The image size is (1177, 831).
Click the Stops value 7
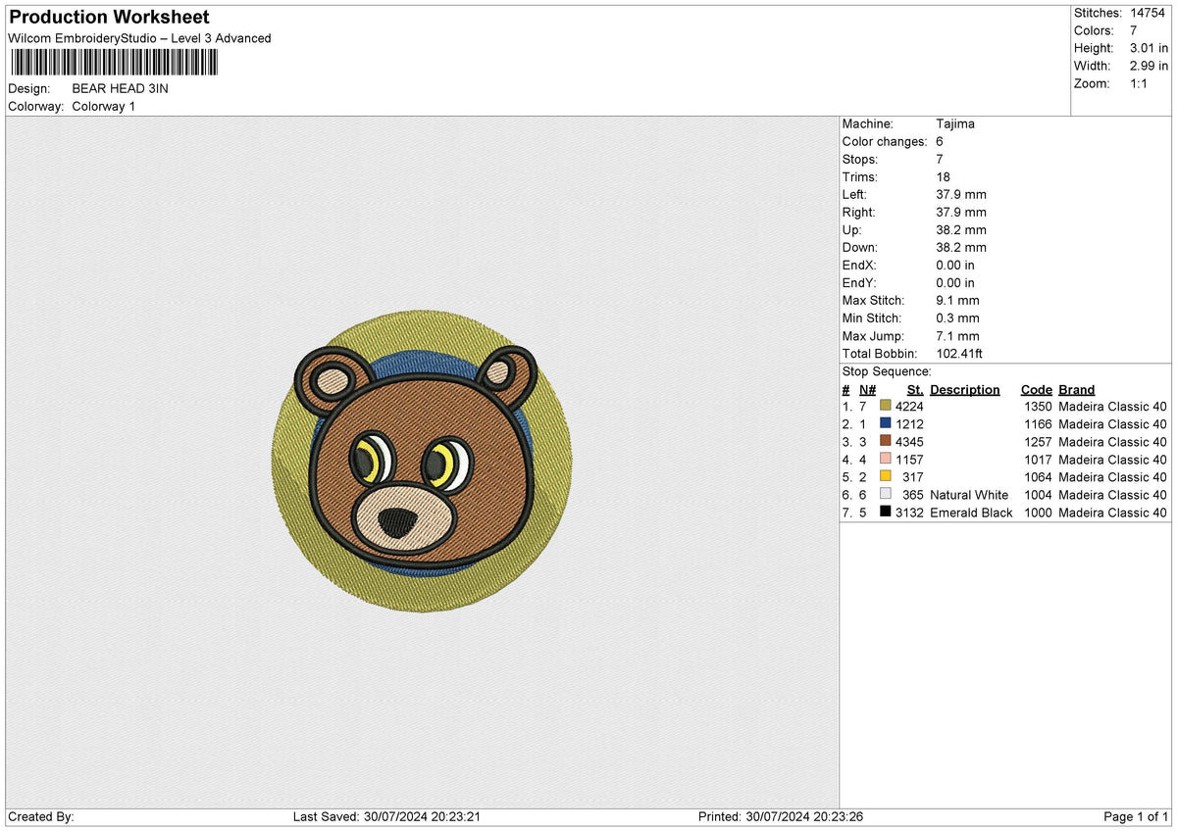[x=940, y=160]
